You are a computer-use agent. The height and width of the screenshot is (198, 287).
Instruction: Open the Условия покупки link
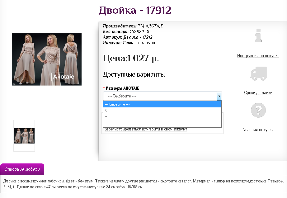coord(258,130)
